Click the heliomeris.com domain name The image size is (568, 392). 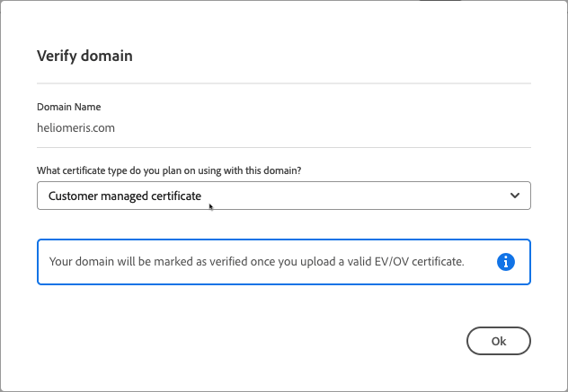[x=75, y=127]
